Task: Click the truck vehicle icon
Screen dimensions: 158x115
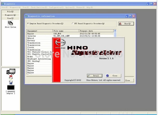Action: coord(11,72)
